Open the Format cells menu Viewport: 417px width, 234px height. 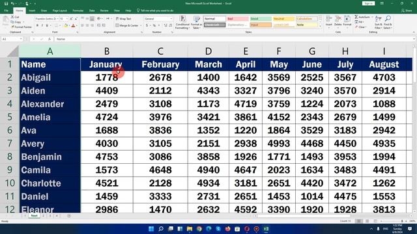pos(347,21)
